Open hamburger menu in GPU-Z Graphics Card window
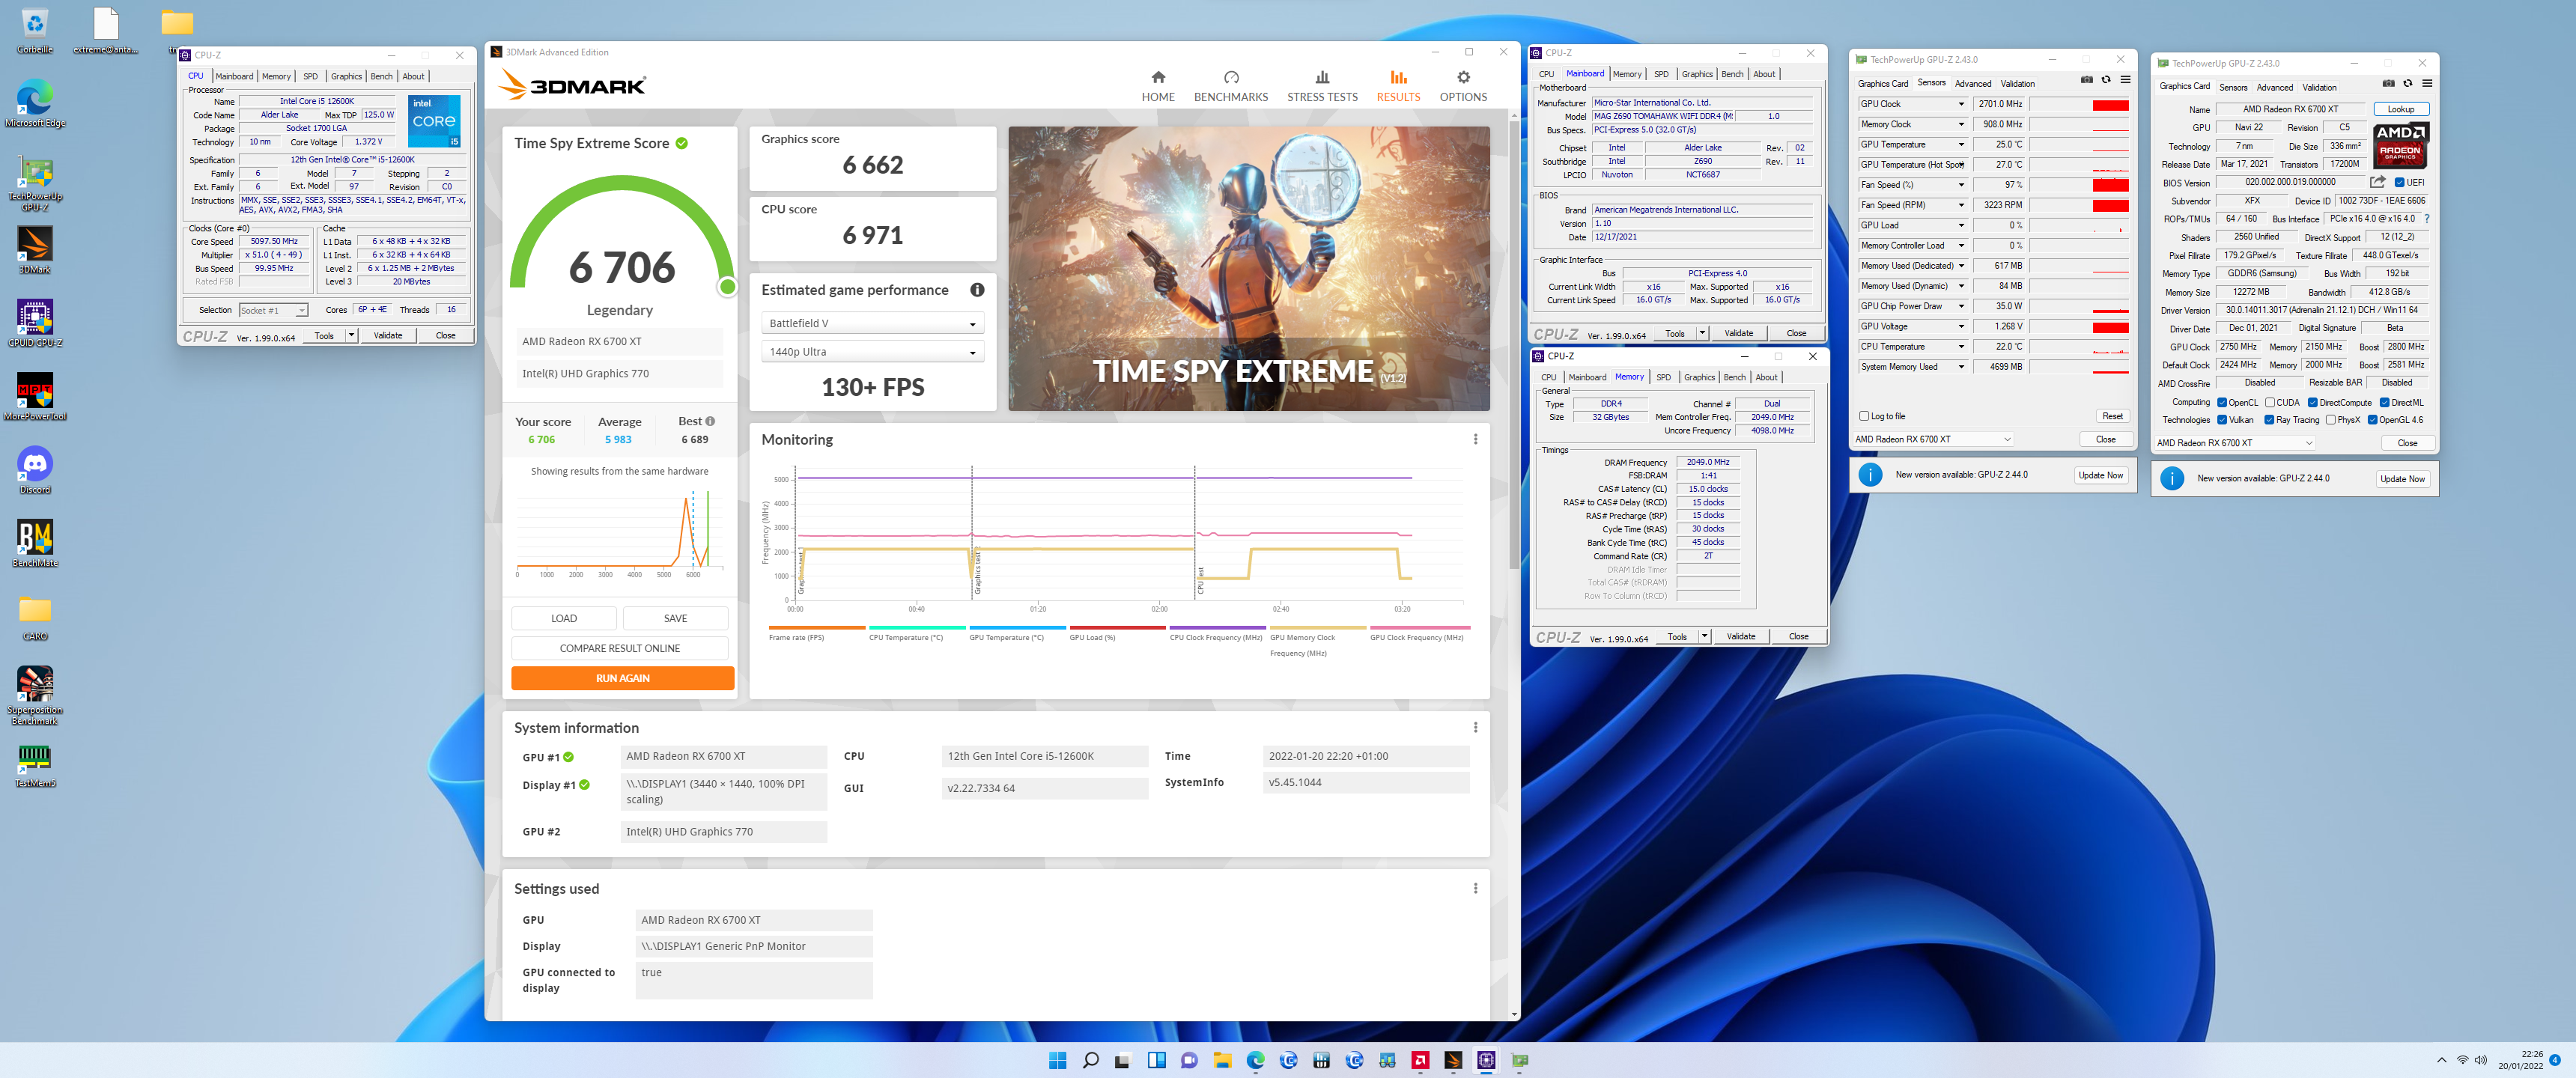Image resolution: width=2576 pixels, height=1078 pixels. click(2427, 84)
